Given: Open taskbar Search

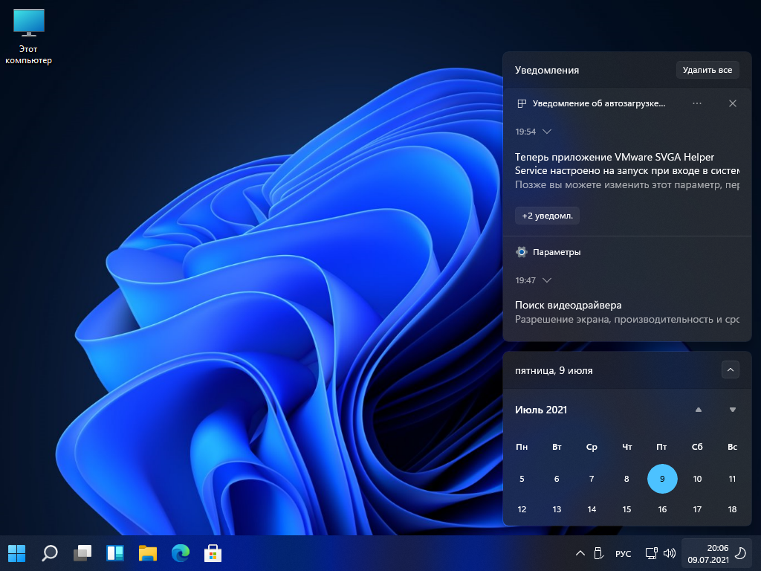Looking at the screenshot, I should (x=50, y=553).
